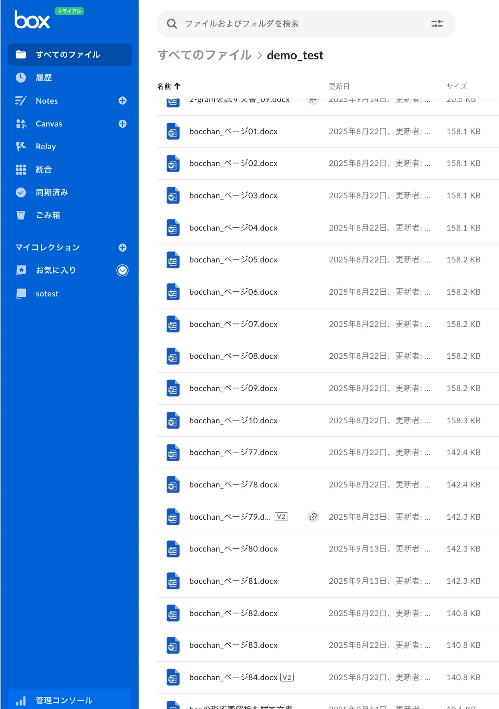
Task: Click Word file icon for bocchan_ページ05.docx
Action: click(173, 260)
